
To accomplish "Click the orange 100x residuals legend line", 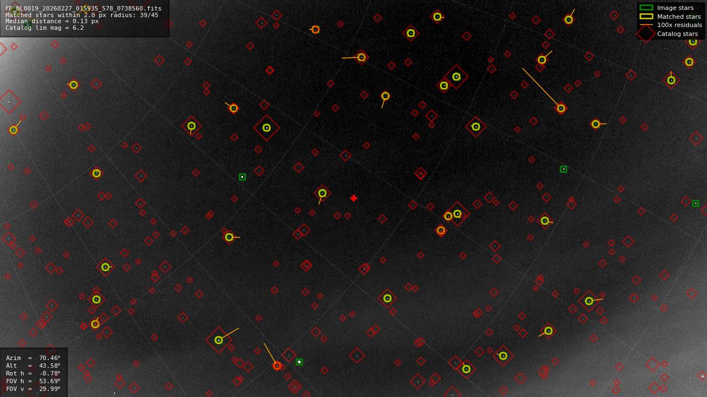I will pos(646,25).
